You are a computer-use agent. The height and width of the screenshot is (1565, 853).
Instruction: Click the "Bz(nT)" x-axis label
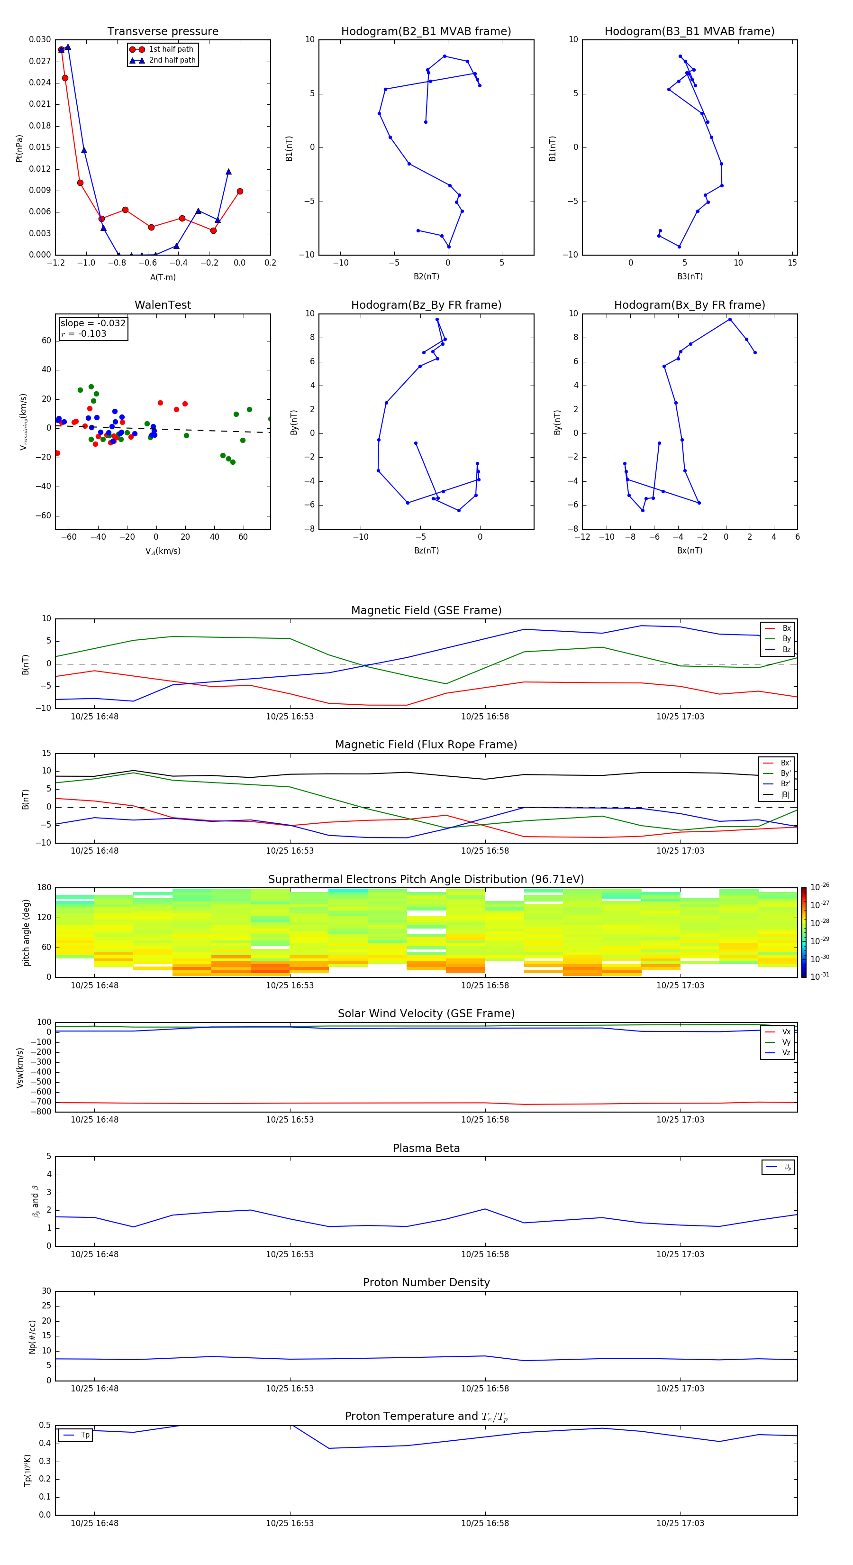tap(426, 551)
